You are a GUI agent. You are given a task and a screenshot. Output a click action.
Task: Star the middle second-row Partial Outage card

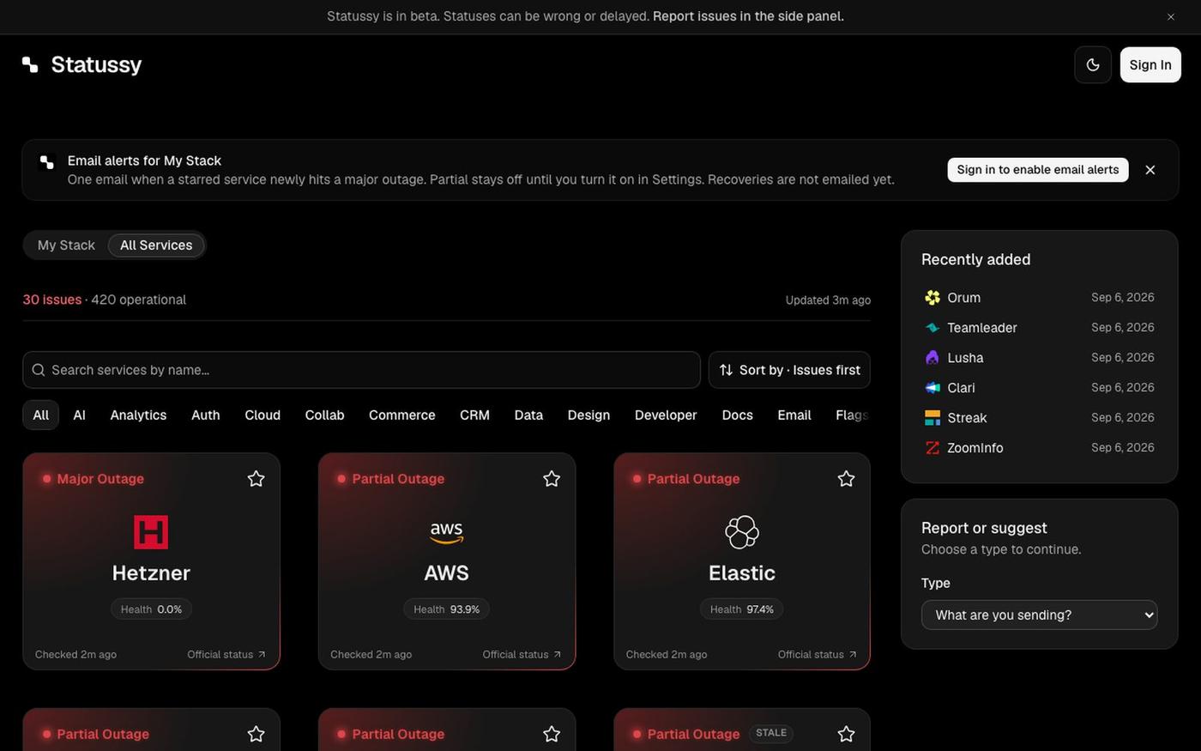(x=552, y=734)
